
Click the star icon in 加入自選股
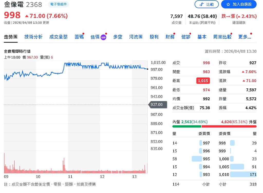[228, 4]
